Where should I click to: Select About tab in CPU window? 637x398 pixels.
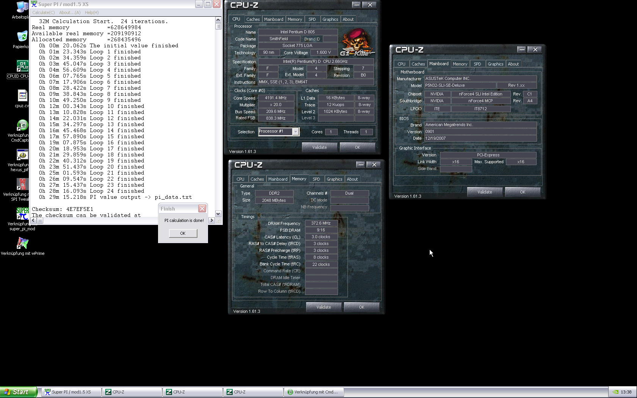click(x=348, y=19)
